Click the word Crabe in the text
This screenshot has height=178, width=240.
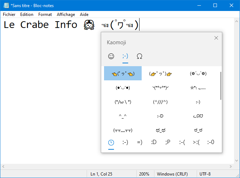34,25
